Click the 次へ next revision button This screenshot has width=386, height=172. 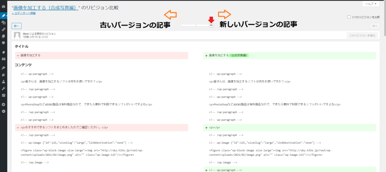374,26
